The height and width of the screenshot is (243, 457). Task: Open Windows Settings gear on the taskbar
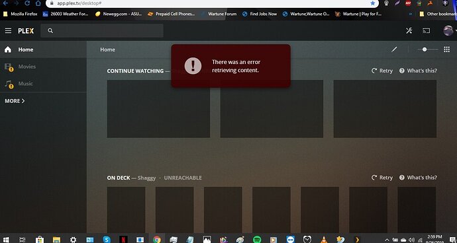click(73, 240)
